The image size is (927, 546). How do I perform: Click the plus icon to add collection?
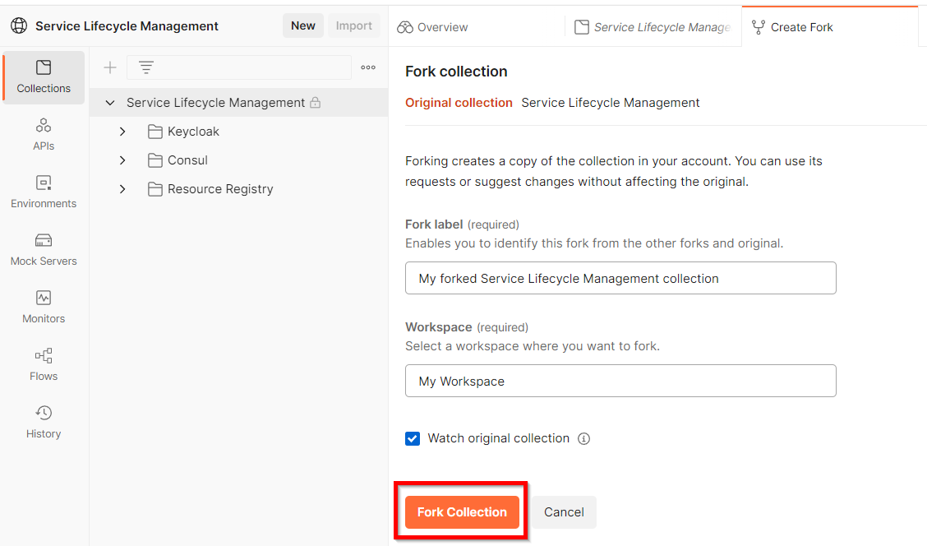[x=110, y=67]
